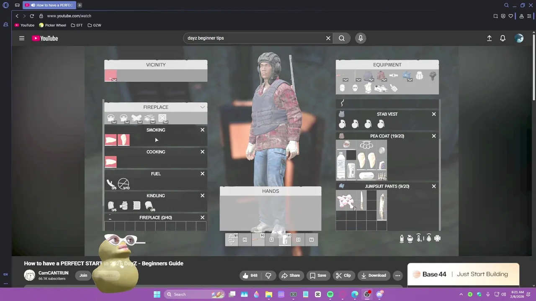Select the How to have a PERFECT tab
The width and height of the screenshot is (536, 301).
click(49, 5)
